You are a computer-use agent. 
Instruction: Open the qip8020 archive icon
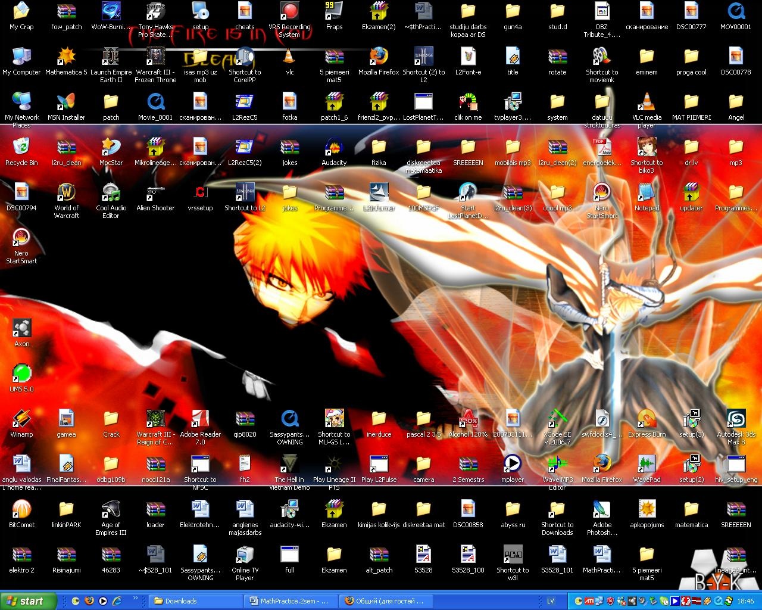[x=245, y=419]
